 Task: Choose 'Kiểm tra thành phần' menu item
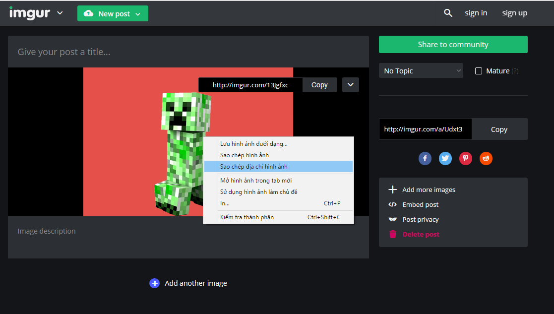click(x=278, y=217)
